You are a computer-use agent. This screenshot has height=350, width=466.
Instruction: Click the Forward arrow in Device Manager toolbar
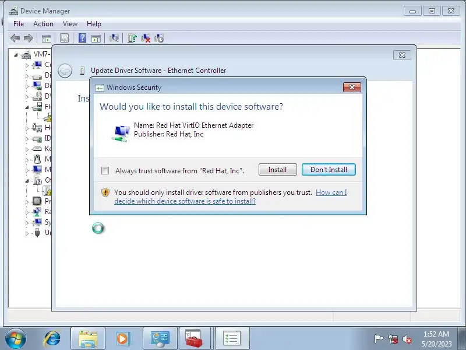pyautogui.click(x=28, y=38)
